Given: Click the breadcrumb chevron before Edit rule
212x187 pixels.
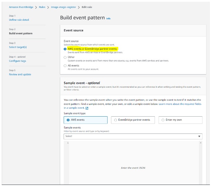Looking at the screenshot, I should (x=79, y=7).
